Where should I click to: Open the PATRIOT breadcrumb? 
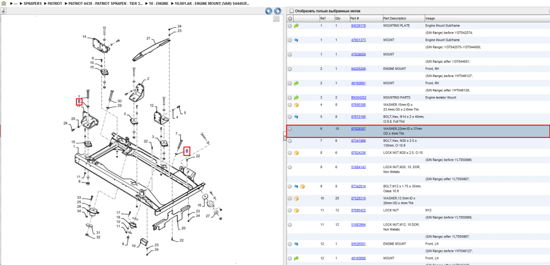(x=55, y=3)
